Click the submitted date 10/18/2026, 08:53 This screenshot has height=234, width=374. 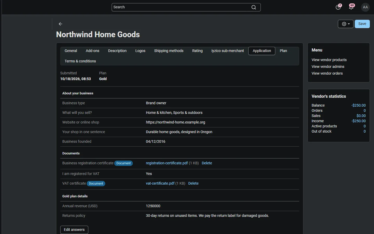76,79
